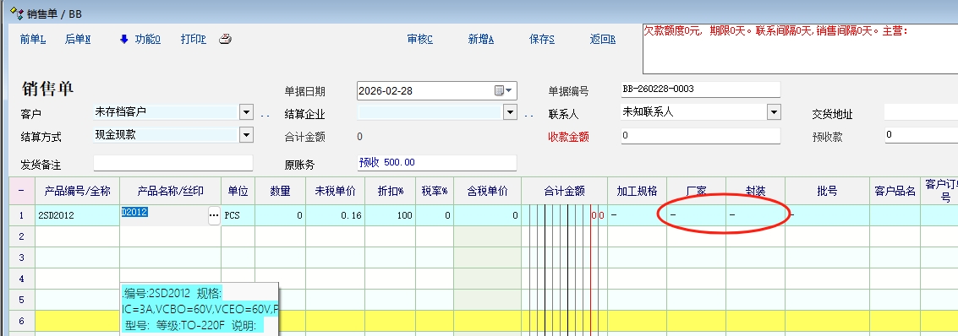Click the 单据编号 input field
This screenshot has height=336, width=958.
(x=701, y=89)
